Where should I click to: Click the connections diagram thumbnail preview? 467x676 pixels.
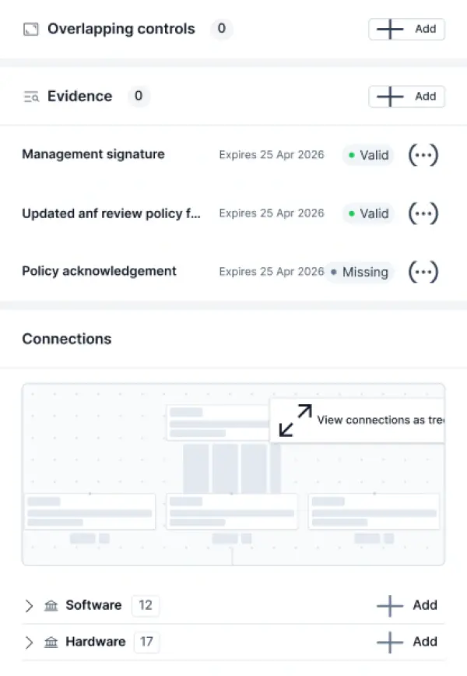[233, 474]
